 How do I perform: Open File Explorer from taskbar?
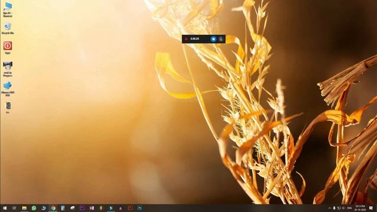click(x=24, y=208)
